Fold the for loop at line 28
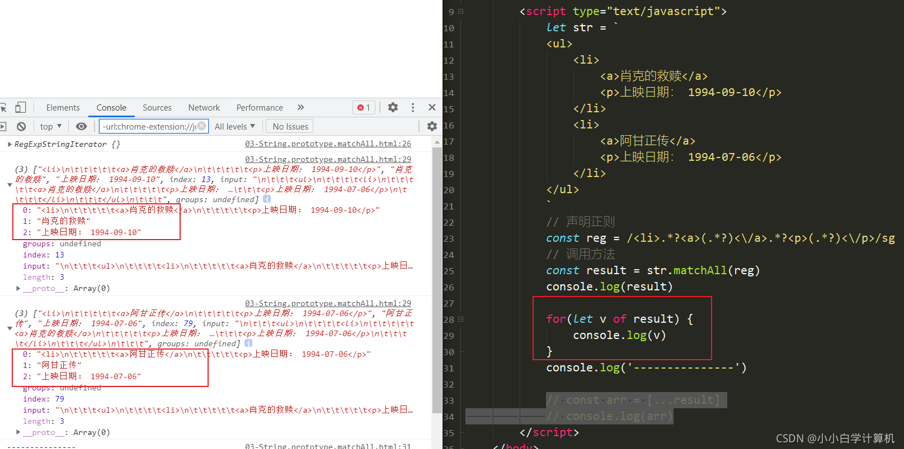Screen dimensions: 904x449 (x=461, y=319)
